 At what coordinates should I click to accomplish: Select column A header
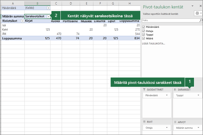[x=13, y=3]
